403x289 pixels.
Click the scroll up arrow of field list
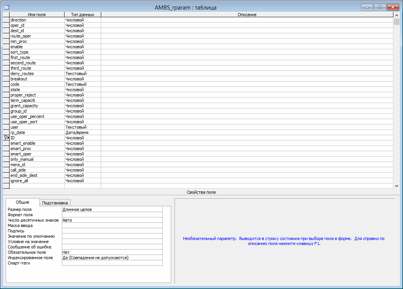397,15
